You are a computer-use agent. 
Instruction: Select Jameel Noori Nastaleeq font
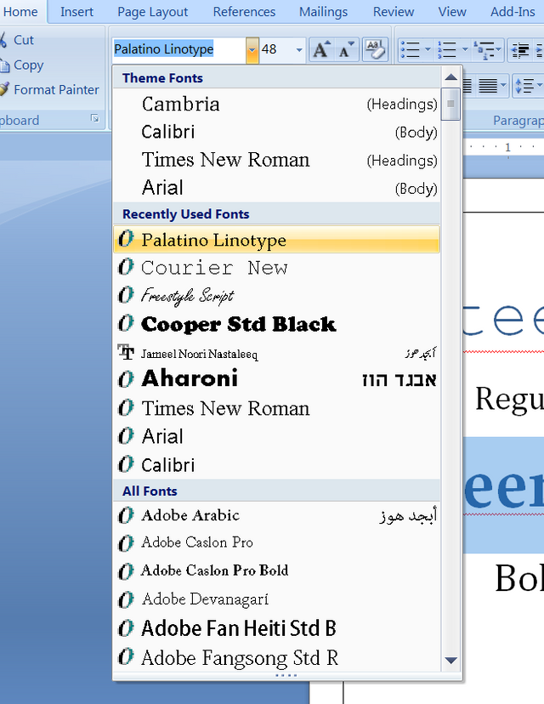tap(276, 353)
